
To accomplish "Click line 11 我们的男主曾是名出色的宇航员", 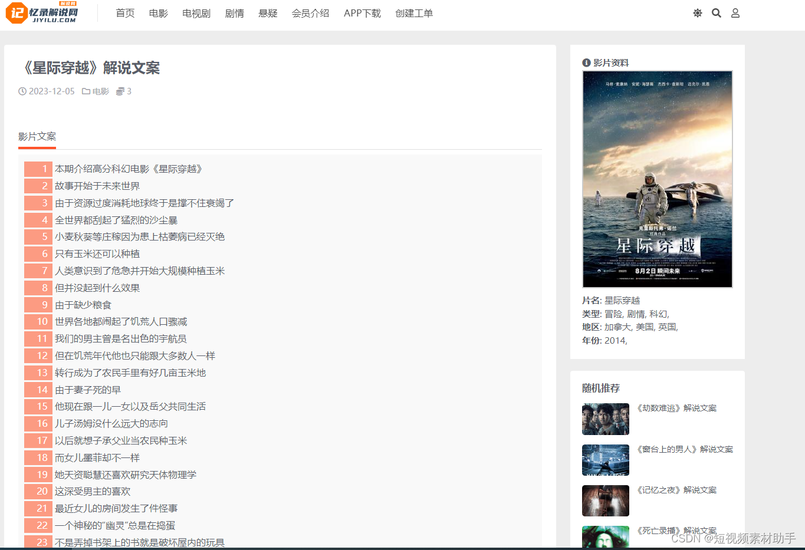I will coord(121,339).
